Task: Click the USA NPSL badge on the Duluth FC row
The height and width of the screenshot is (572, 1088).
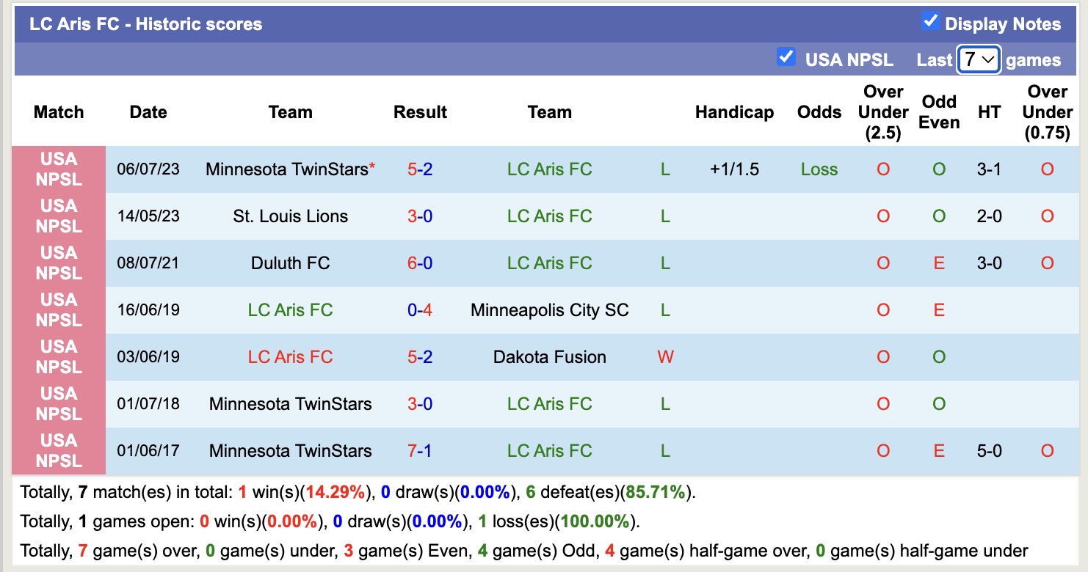Action: 59,263
